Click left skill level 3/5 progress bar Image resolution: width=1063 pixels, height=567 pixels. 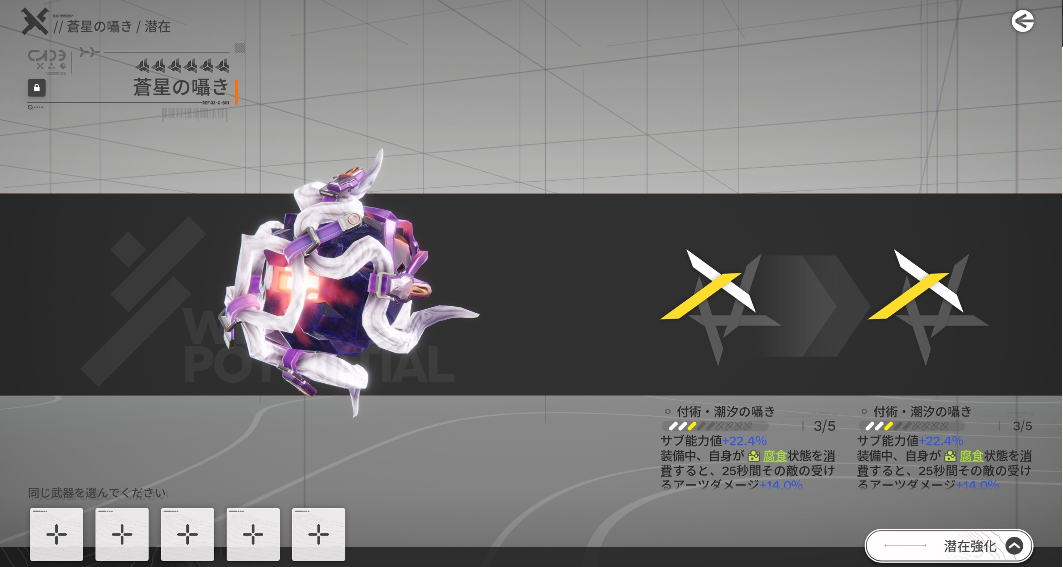715,426
